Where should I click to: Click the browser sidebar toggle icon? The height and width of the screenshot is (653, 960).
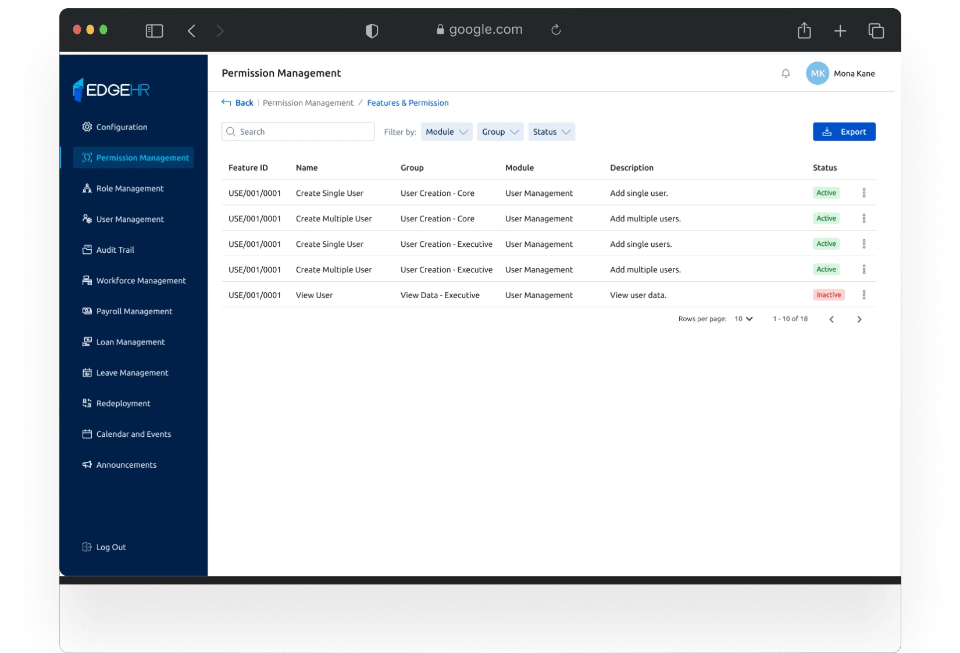pyautogui.click(x=154, y=31)
